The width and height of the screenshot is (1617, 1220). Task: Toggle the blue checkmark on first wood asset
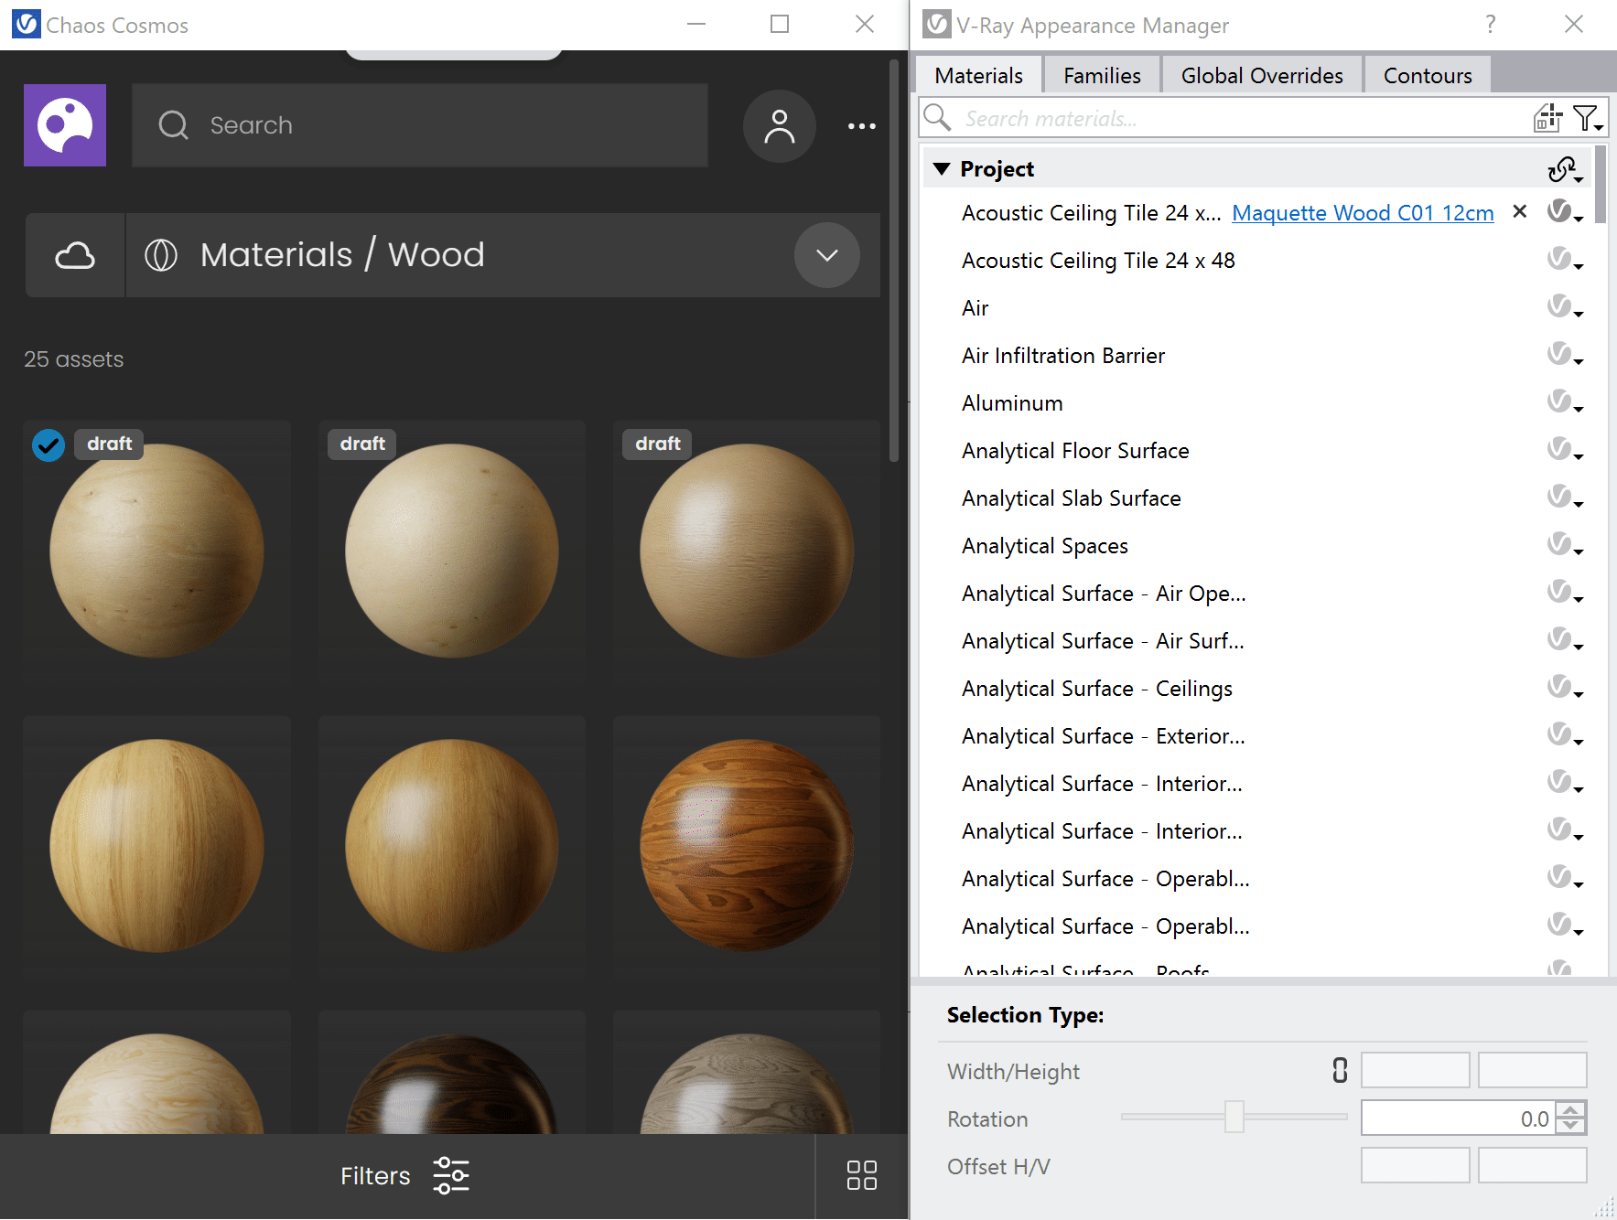coord(49,445)
